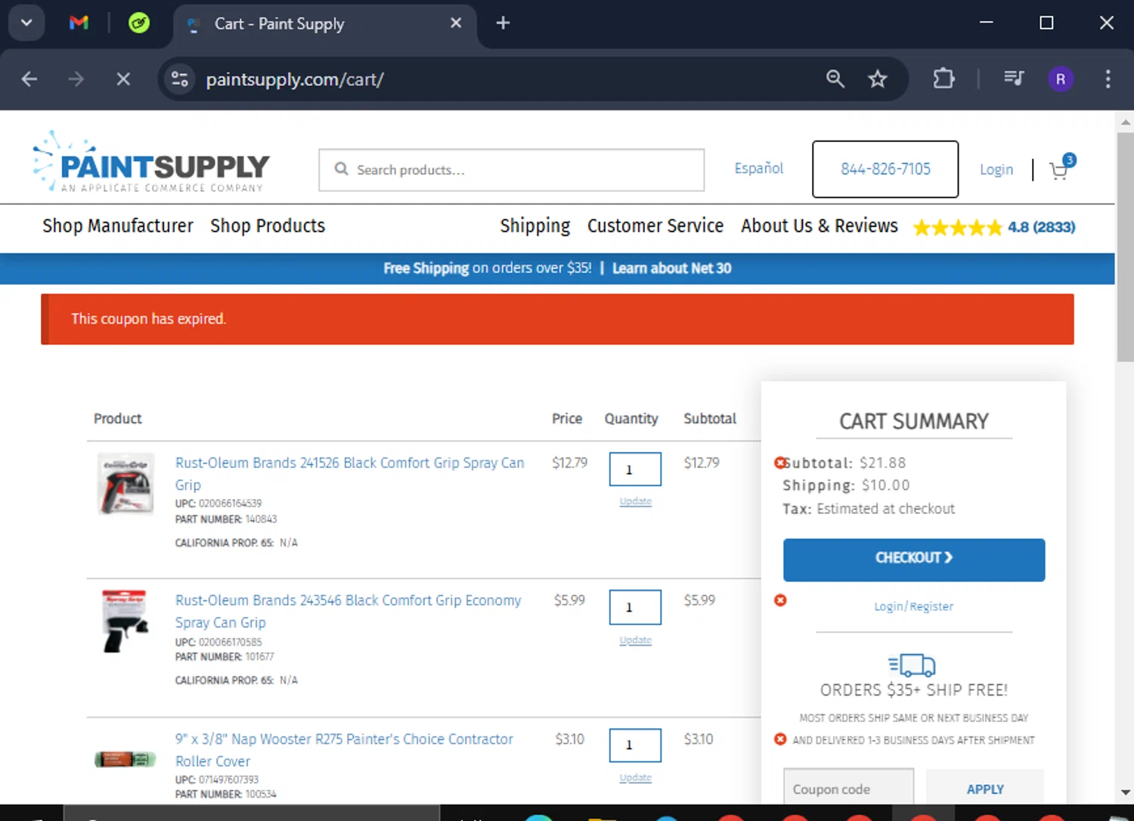Click the Subtotal $12.79 cell
The height and width of the screenshot is (821, 1134).
[x=702, y=463]
